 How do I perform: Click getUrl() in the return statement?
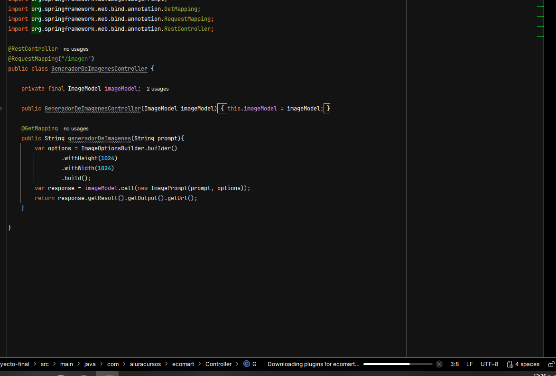(180, 198)
